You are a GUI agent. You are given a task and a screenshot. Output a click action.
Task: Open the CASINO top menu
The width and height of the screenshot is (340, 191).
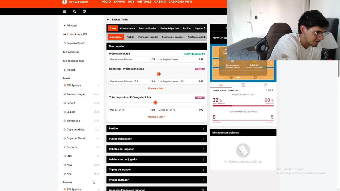coord(160,2)
